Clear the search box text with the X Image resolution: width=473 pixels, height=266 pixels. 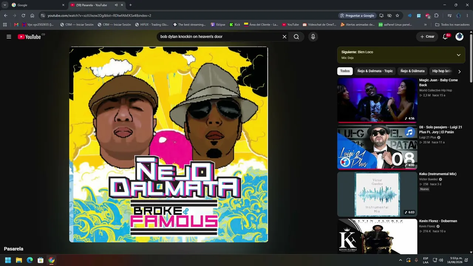click(285, 37)
